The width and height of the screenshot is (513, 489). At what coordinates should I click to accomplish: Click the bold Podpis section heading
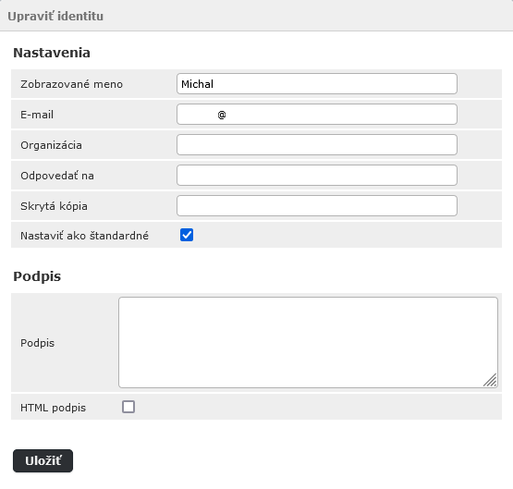pos(37,276)
